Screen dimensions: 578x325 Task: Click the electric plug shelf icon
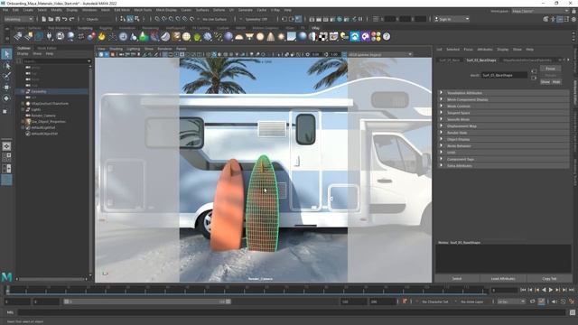(x=50, y=36)
